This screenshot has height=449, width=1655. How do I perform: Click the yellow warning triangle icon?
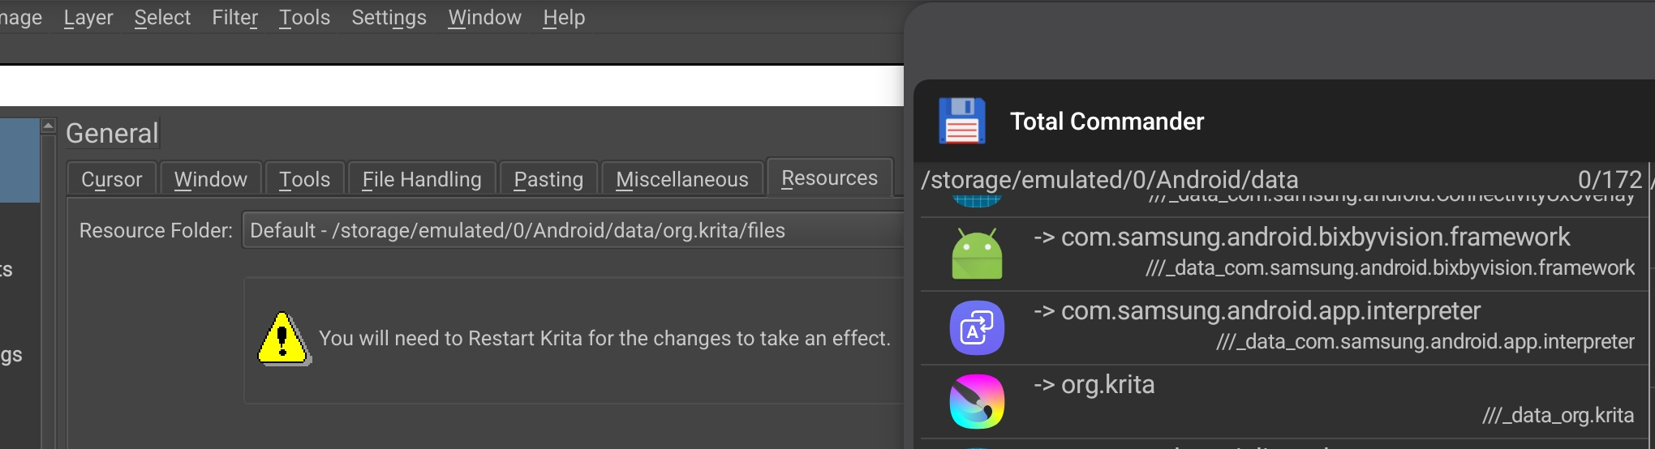coord(282,339)
